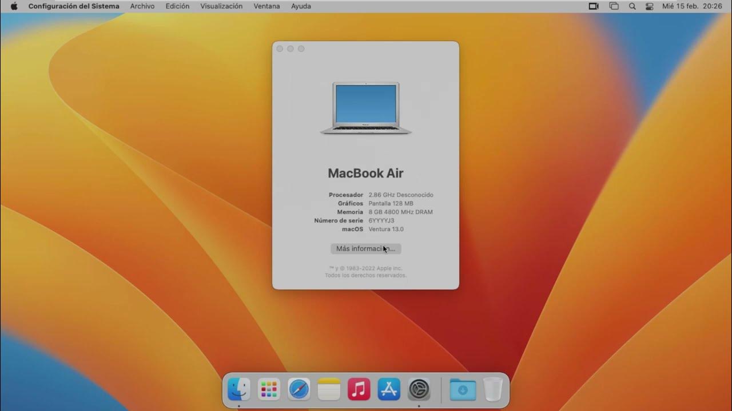Open Control Center in the menu bar

[x=649, y=6]
